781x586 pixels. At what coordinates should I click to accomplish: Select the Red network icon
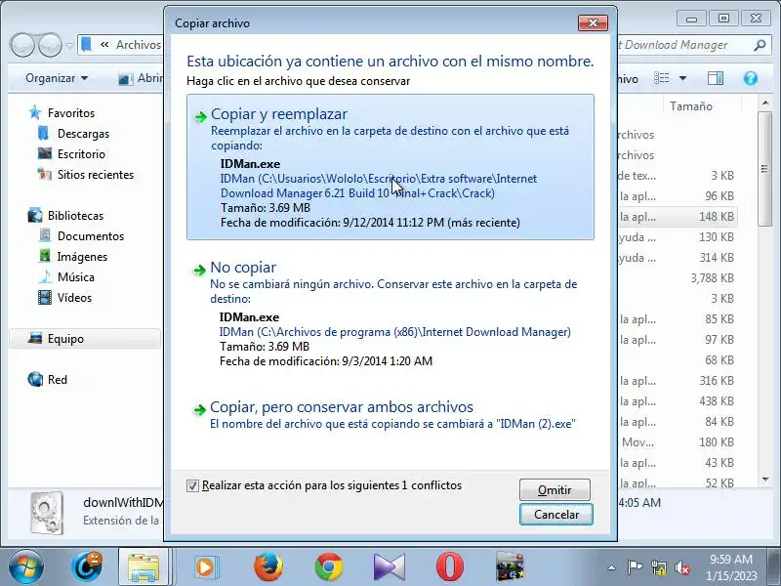point(35,379)
